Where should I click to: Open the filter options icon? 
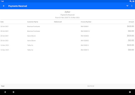point(127,6)
